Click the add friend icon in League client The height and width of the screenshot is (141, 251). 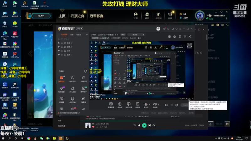(213, 25)
